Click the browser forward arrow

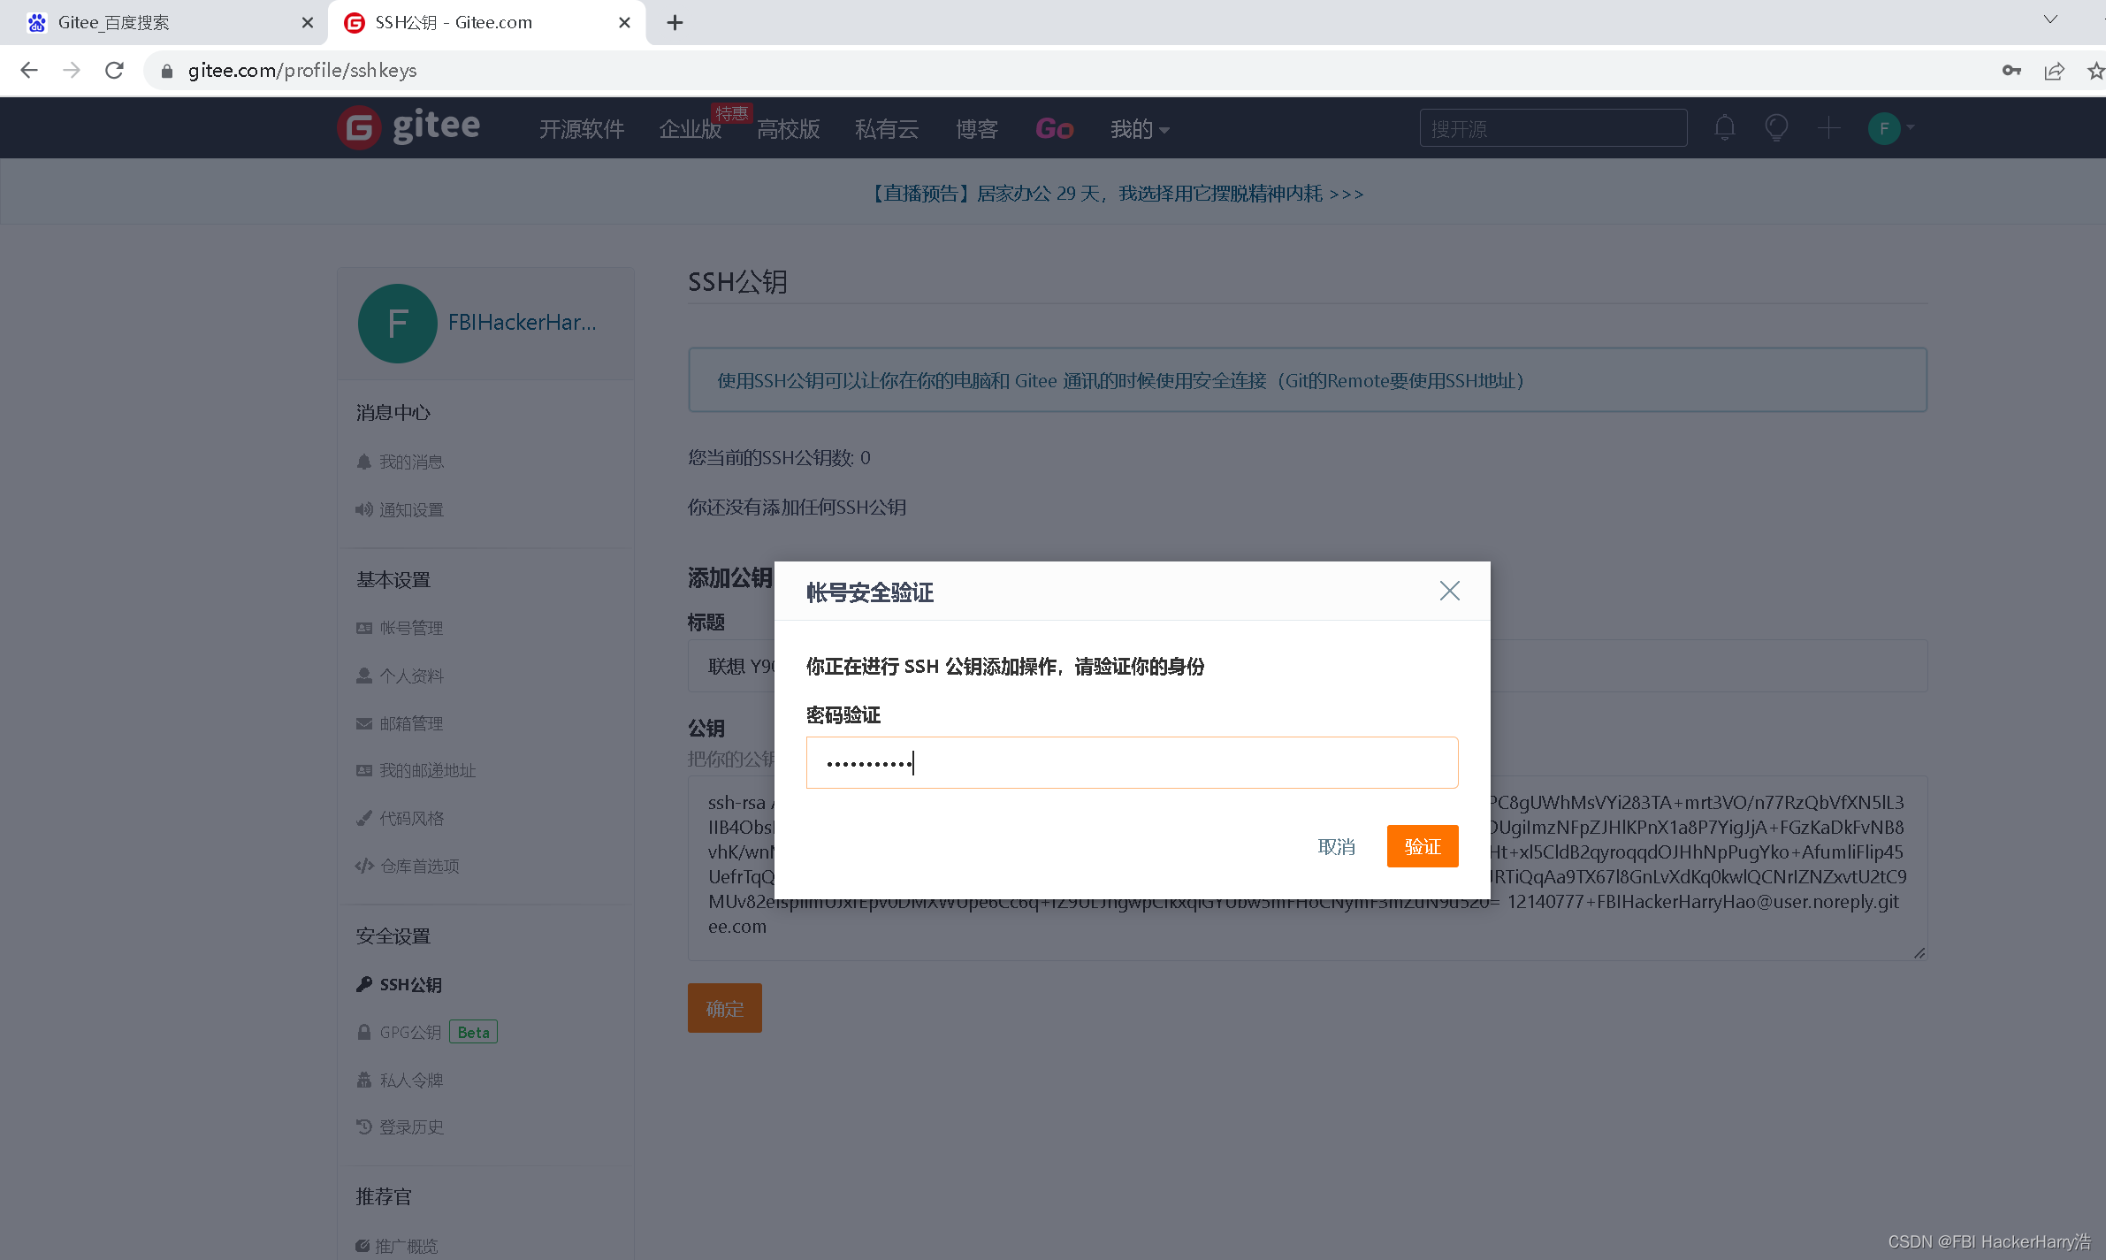tap(72, 70)
